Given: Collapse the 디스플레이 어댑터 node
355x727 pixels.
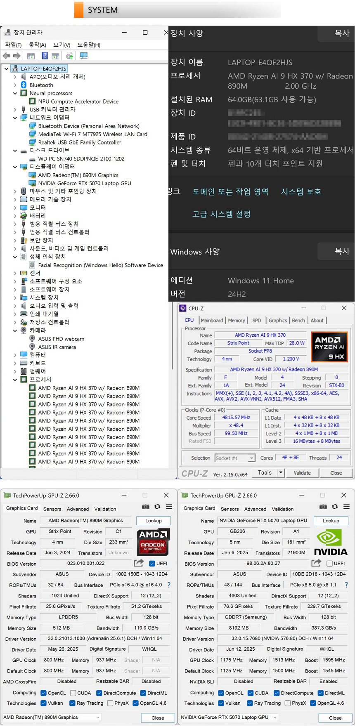Looking at the screenshot, I should (15, 167).
